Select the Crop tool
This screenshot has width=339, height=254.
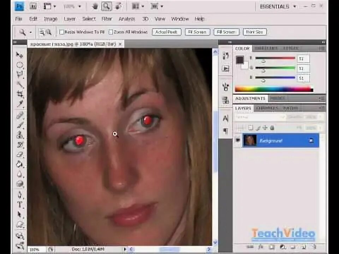20,94
